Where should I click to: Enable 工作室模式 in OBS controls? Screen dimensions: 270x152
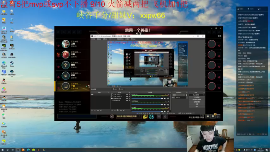197,102
